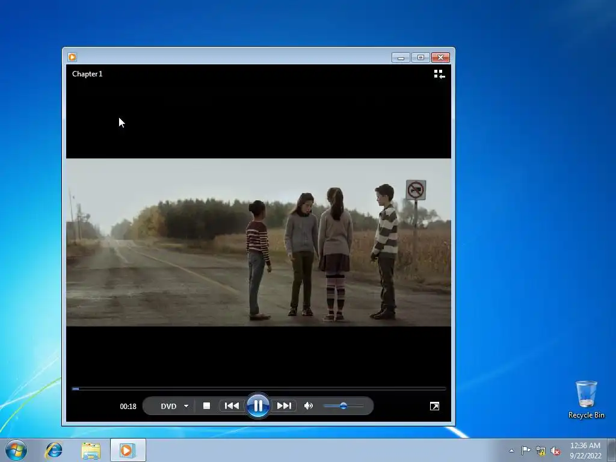
Task: Open Windows Explorer from taskbar
Action: pyautogui.click(x=91, y=450)
